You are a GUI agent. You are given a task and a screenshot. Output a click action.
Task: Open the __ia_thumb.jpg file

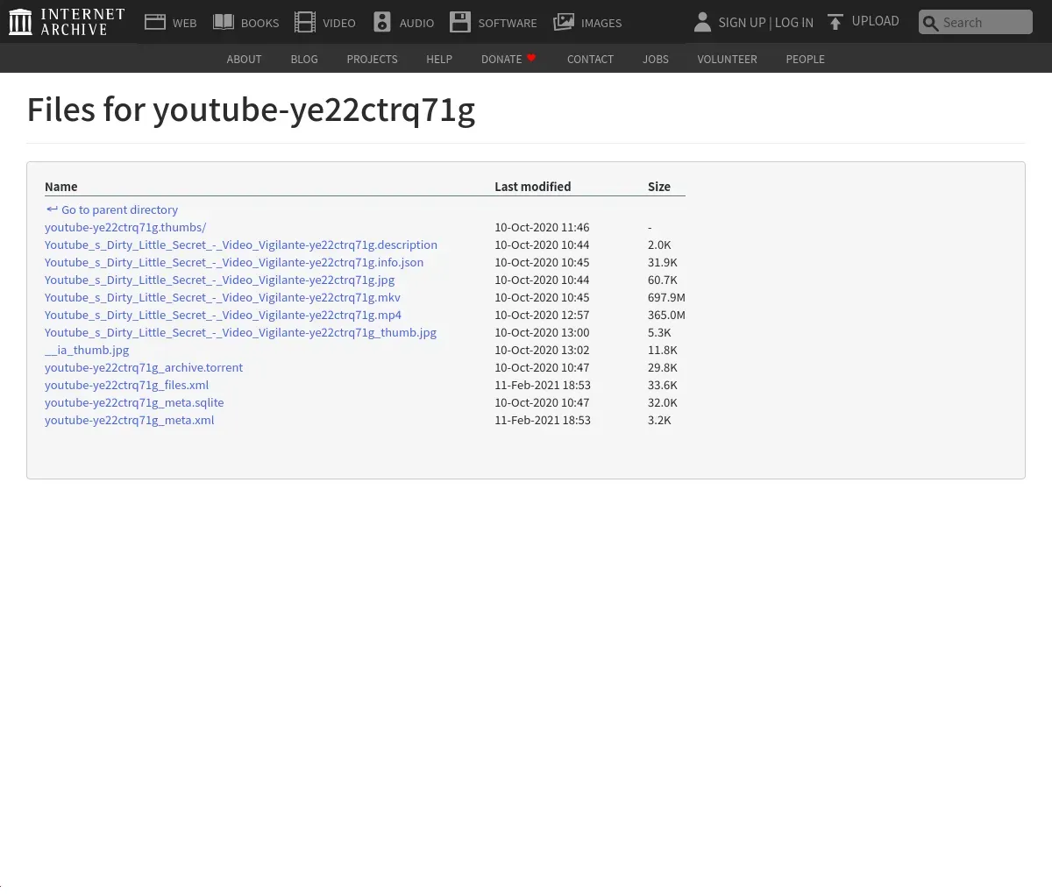coord(87,350)
